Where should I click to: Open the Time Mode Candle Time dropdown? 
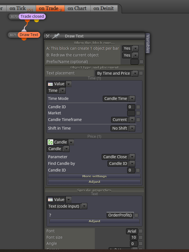point(132,99)
